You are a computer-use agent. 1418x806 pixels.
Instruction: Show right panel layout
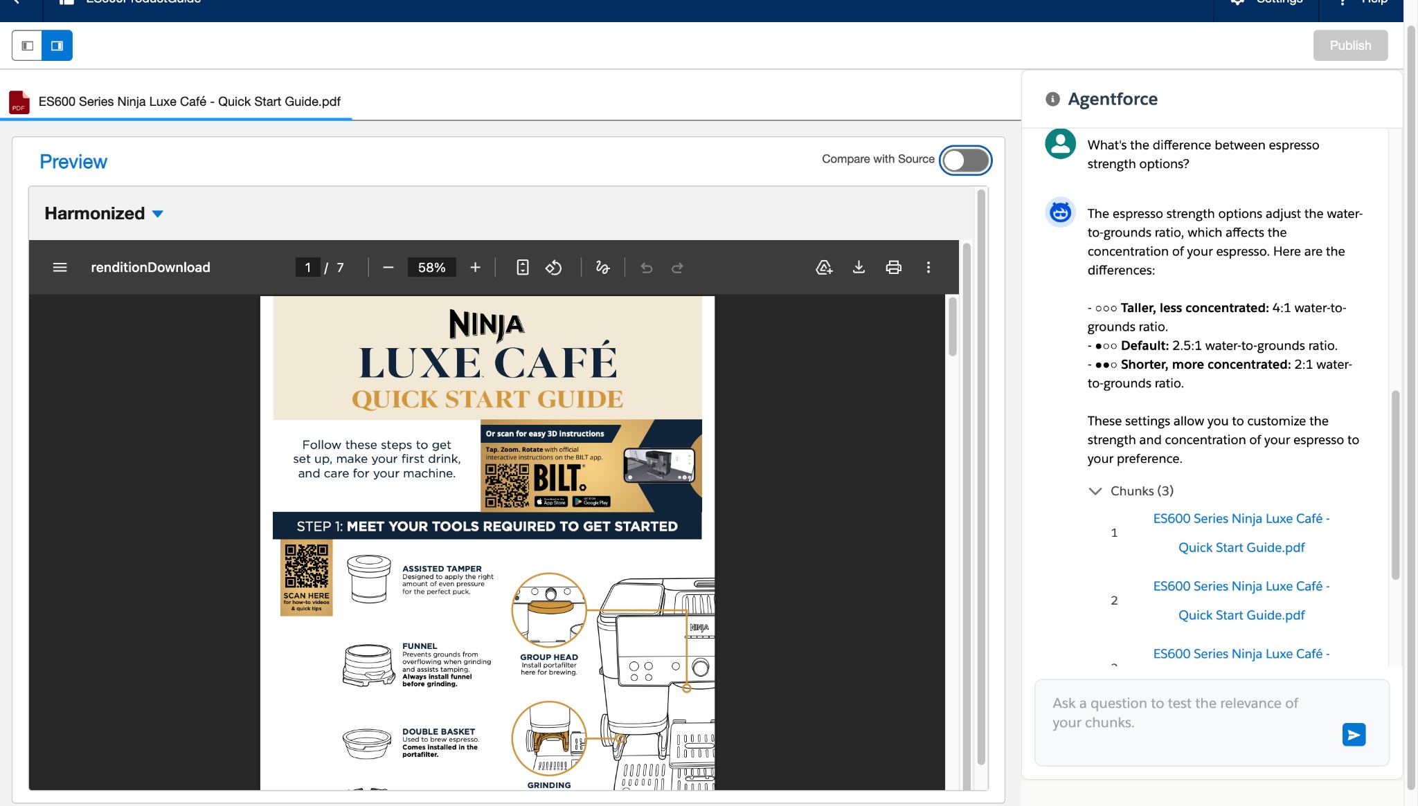click(57, 46)
